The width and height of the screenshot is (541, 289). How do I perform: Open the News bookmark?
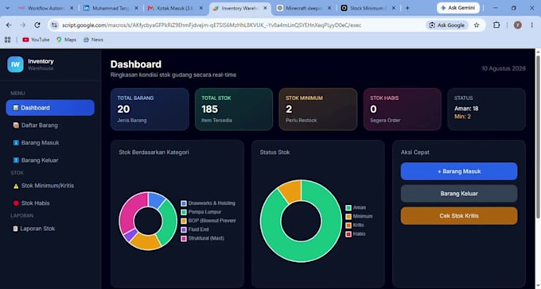pos(93,40)
